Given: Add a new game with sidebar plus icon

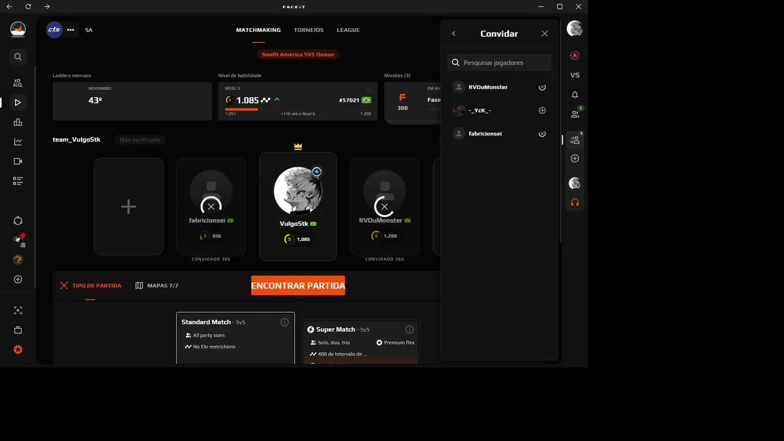Looking at the screenshot, I should click(x=18, y=279).
